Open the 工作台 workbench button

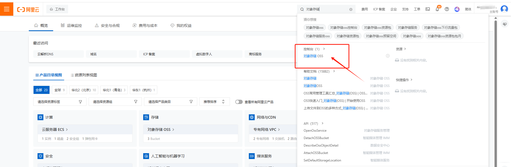57,9
